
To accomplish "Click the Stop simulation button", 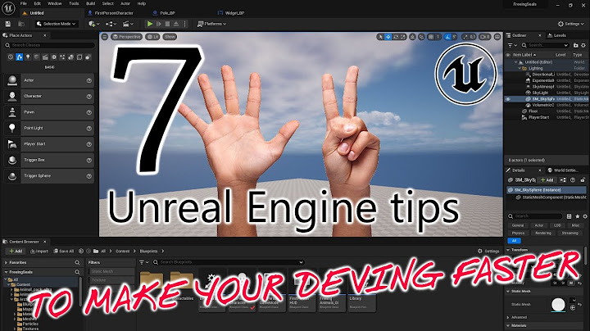I will coord(167,24).
